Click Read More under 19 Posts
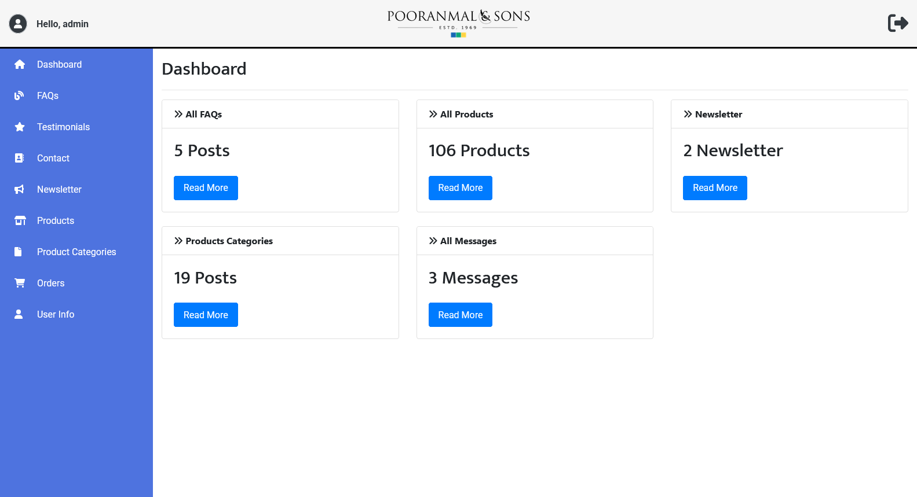This screenshot has width=917, height=497. (206, 315)
